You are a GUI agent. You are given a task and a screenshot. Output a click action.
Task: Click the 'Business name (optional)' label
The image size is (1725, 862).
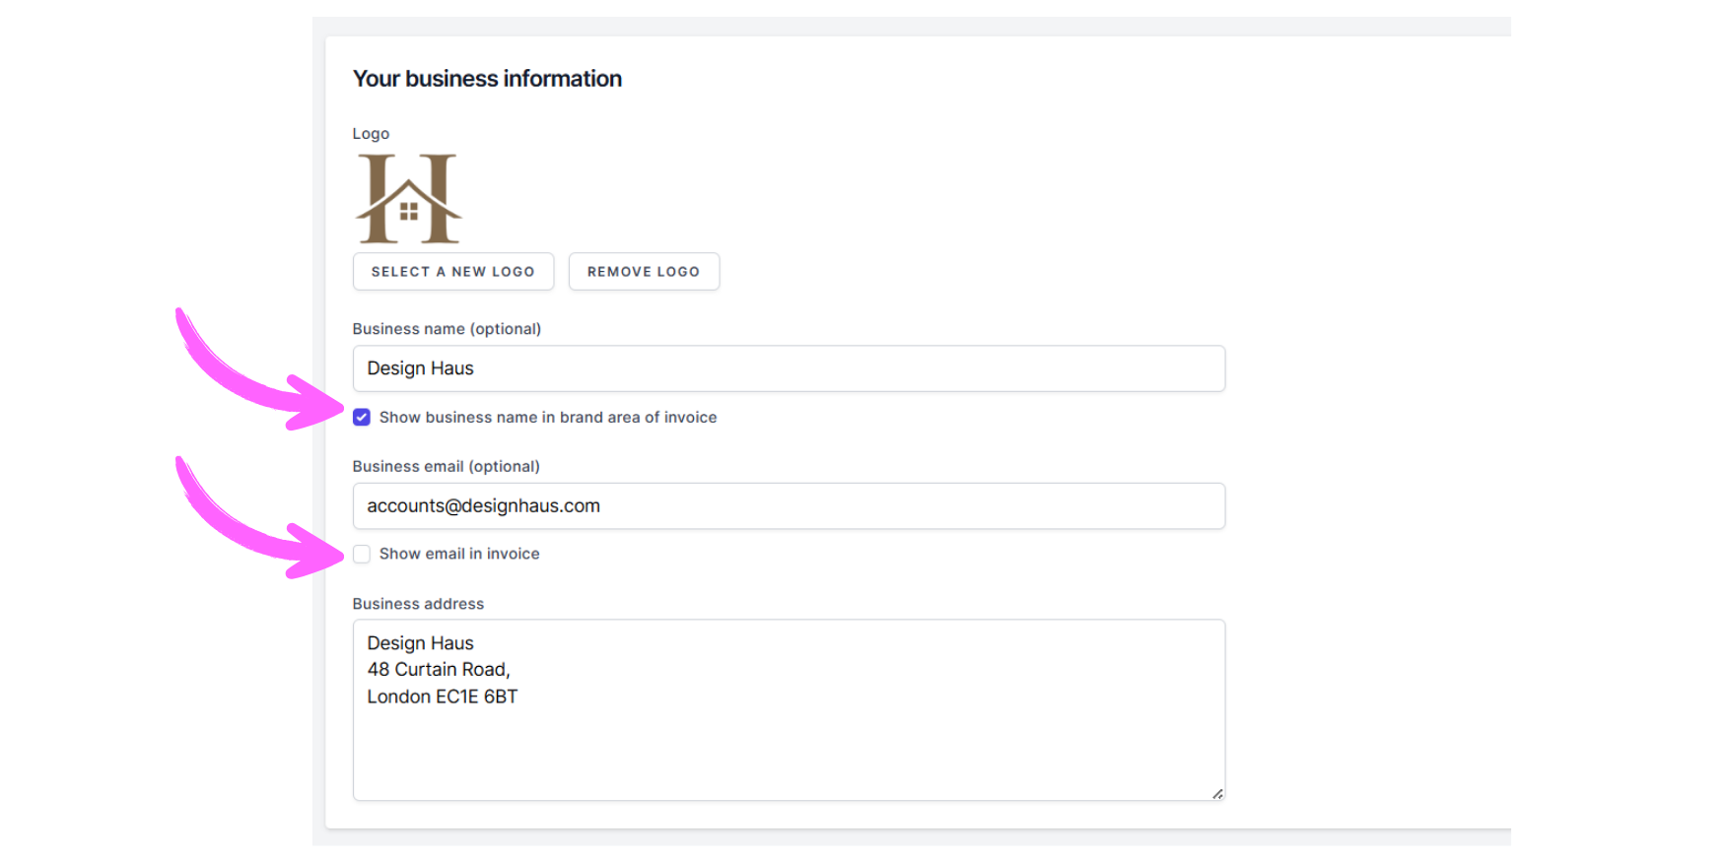point(447,329)
